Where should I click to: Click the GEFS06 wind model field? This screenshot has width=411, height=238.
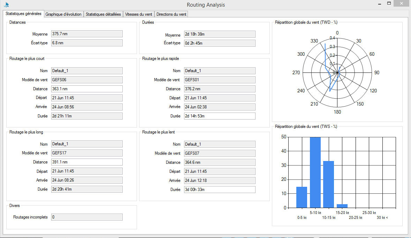coord(87,80)
